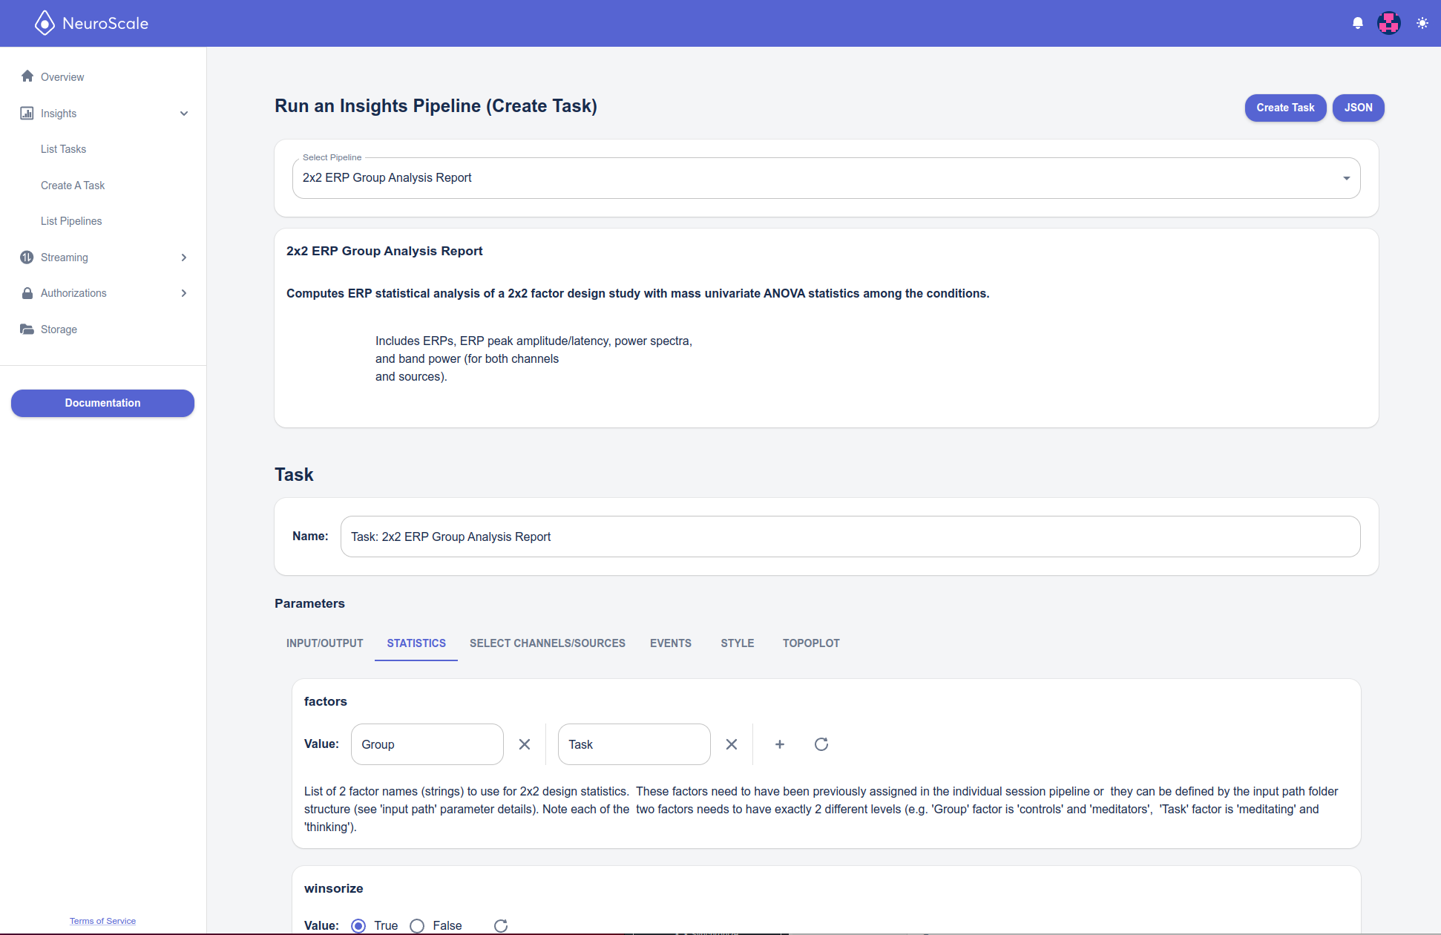
Task: Open the user avatar menu
Action: (x=1389, y=23)
